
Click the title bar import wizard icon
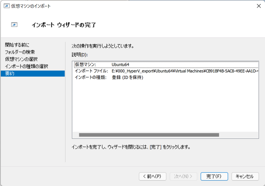click(7, 6)
